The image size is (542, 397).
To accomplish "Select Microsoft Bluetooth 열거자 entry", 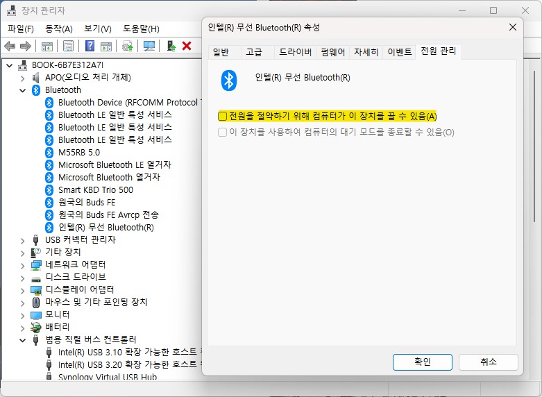I will 109,178.
